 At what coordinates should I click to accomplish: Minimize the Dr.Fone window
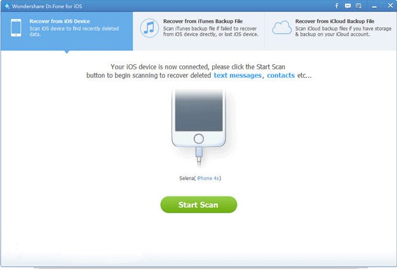pos(374,6)
